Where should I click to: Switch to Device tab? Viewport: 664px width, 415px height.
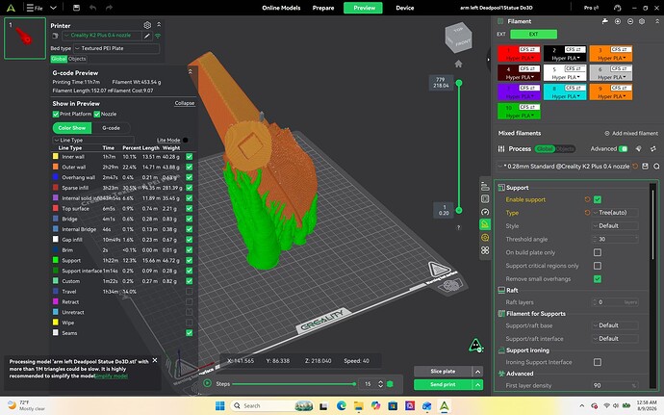[x=405, y=8]
